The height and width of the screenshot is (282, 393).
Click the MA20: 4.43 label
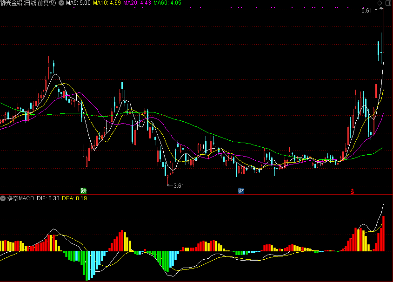point(137,3)
